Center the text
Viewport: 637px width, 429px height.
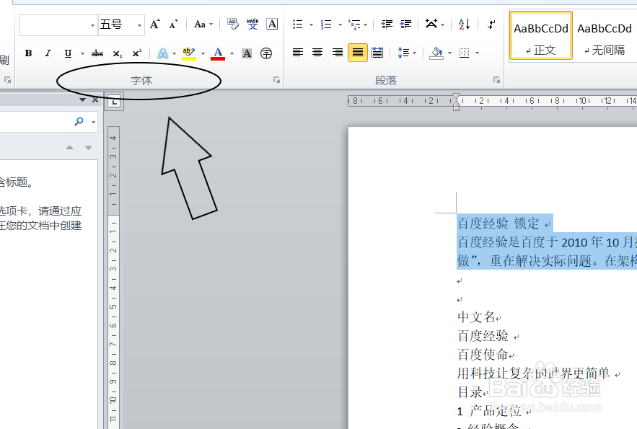(317, 53)
